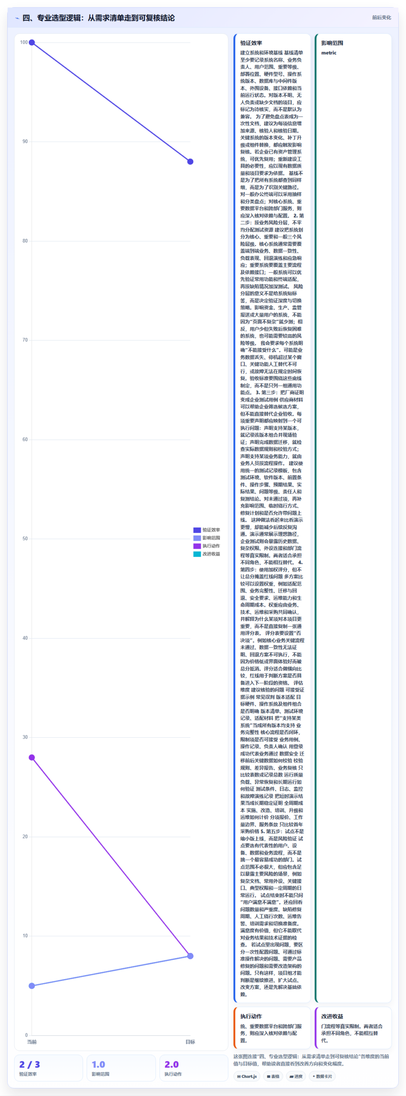This screenshot has width=406, height=1096.
Task: Click the y-axis label 50
Action: (25, 539)
